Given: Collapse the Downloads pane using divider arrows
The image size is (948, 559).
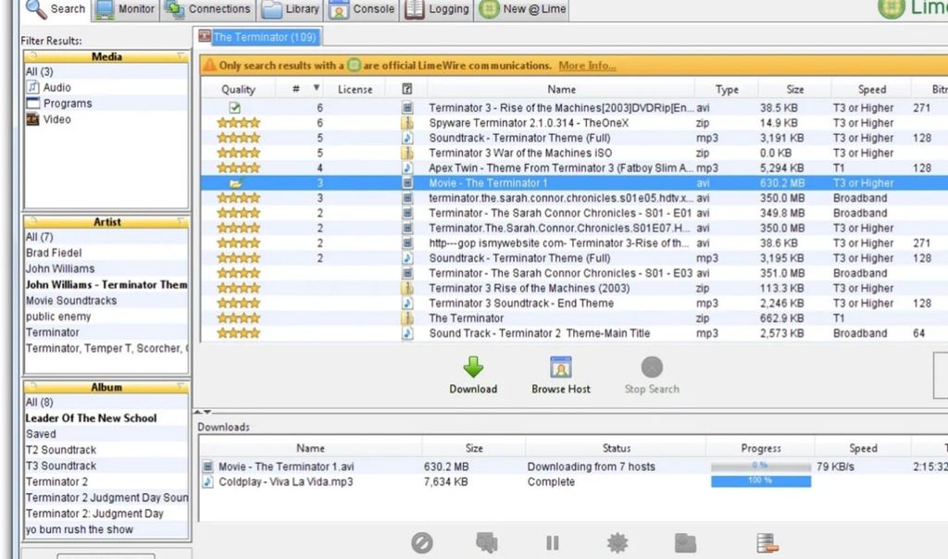Looking at the screenshot, I should [207, 412].
